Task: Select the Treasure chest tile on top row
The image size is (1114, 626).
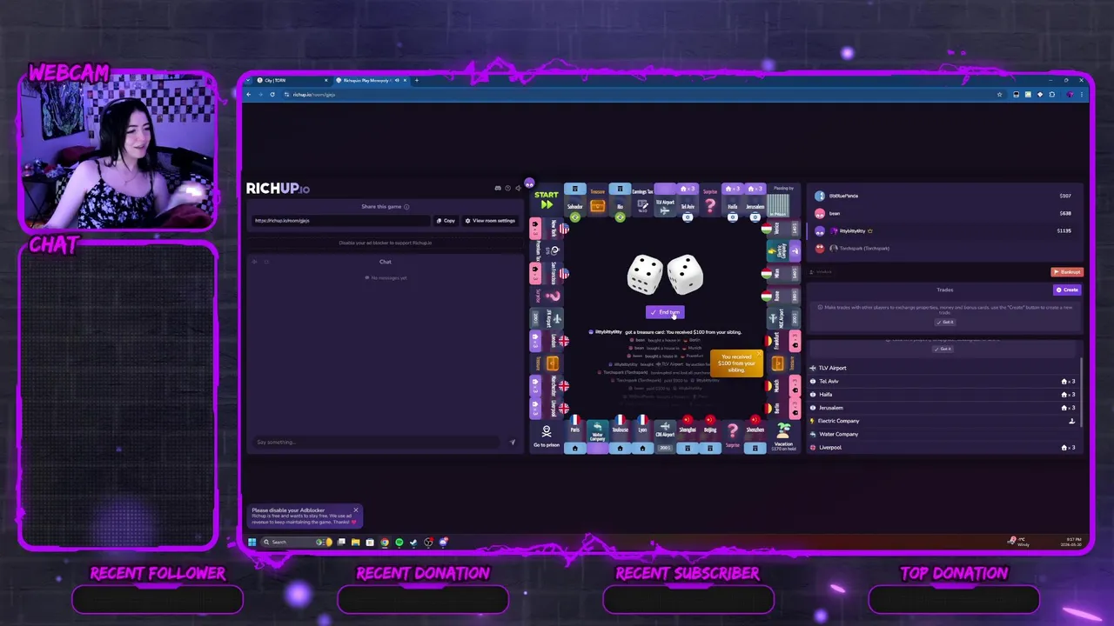Action: [x=597, y=200]
